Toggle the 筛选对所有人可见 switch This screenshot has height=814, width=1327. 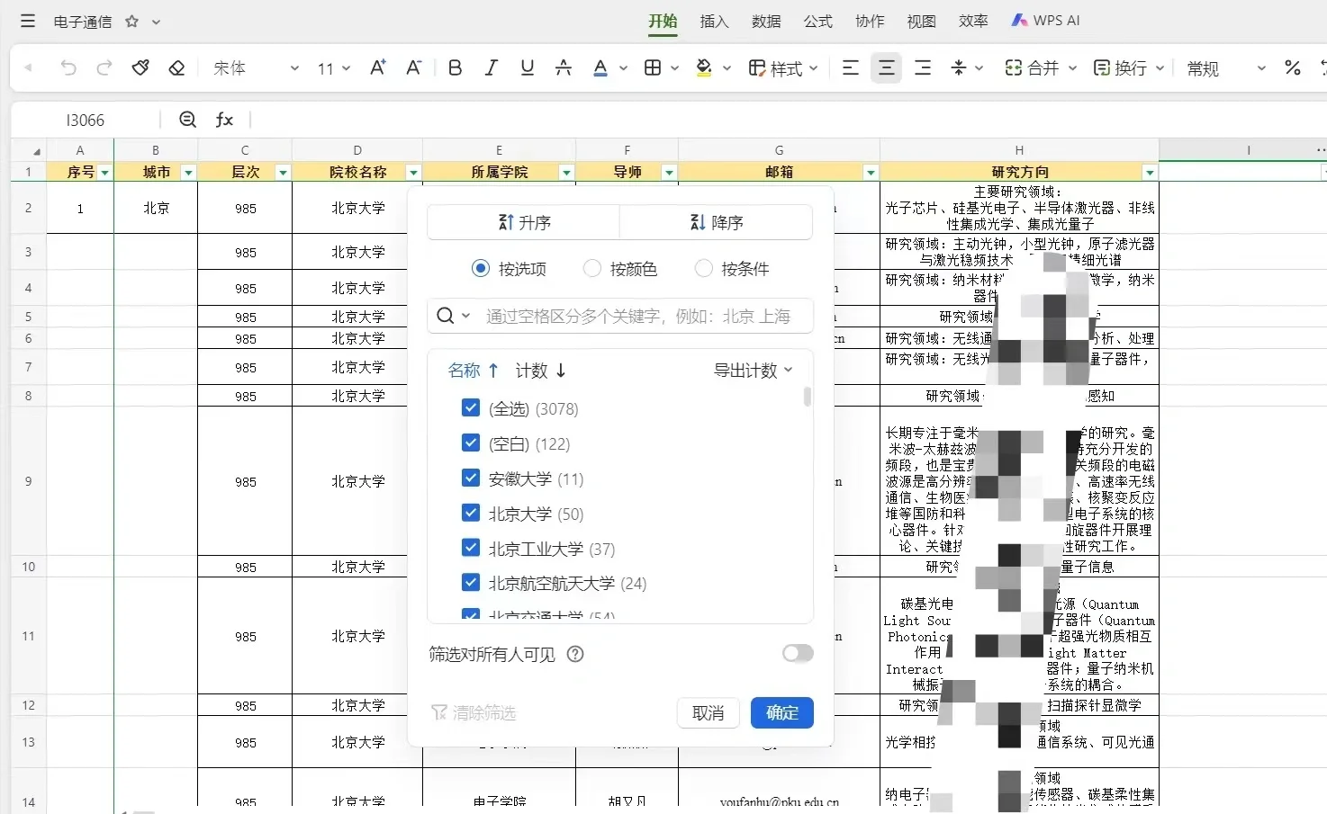click(x=797, y=654)
